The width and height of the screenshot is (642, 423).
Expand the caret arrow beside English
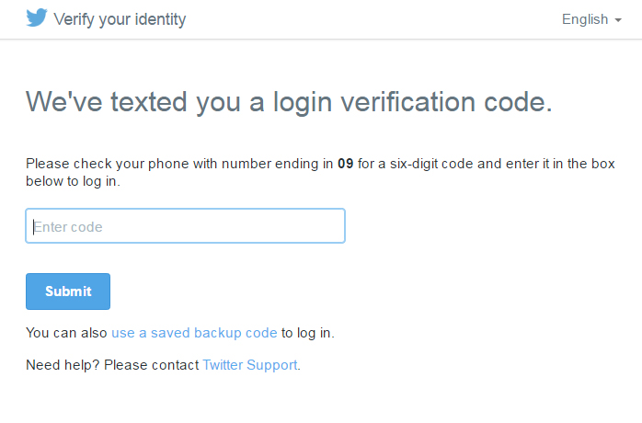(x=618, y=20)
